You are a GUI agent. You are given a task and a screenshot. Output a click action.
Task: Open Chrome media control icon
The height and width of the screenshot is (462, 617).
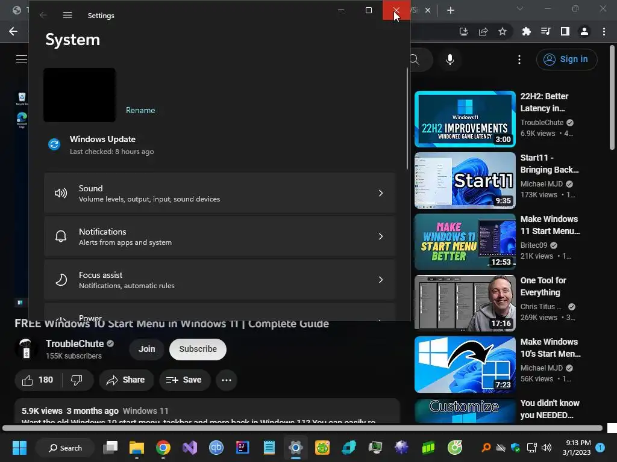pos(545,31)
